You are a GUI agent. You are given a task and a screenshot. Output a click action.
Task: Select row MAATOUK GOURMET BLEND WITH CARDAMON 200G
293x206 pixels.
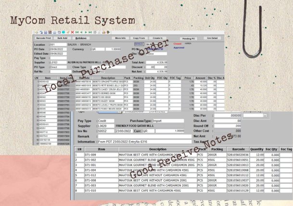coord(183,185)
